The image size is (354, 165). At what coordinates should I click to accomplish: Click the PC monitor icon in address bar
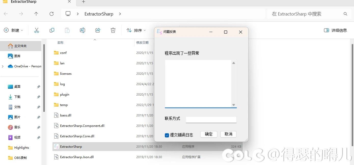pos(68,14)
